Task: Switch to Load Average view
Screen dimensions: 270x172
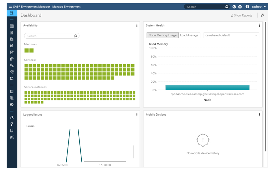Action: tap(189, 35)
